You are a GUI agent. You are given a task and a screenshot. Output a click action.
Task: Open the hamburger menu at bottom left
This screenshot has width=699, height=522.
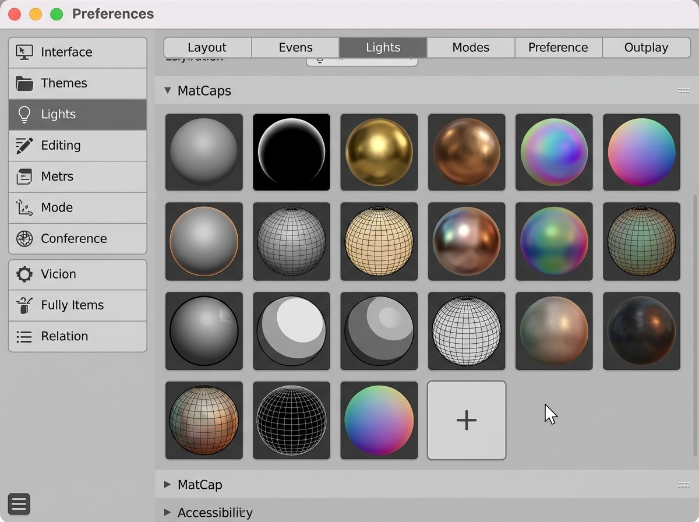tap(19, 505)
